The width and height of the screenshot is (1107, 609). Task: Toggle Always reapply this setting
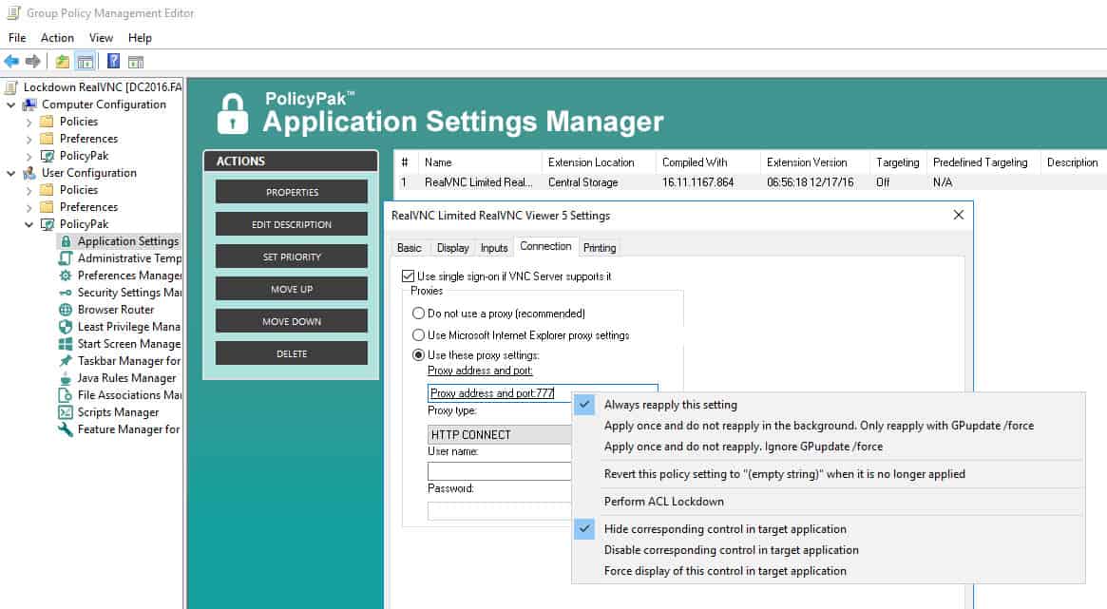828,405
